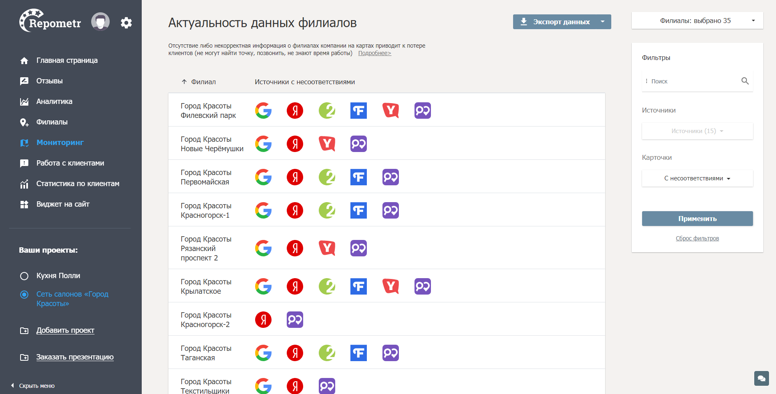Click the Yell icon for Рязанский проспект 2
Image resolution: width=776 pixels, height=394 pixels.
point(327,248)
